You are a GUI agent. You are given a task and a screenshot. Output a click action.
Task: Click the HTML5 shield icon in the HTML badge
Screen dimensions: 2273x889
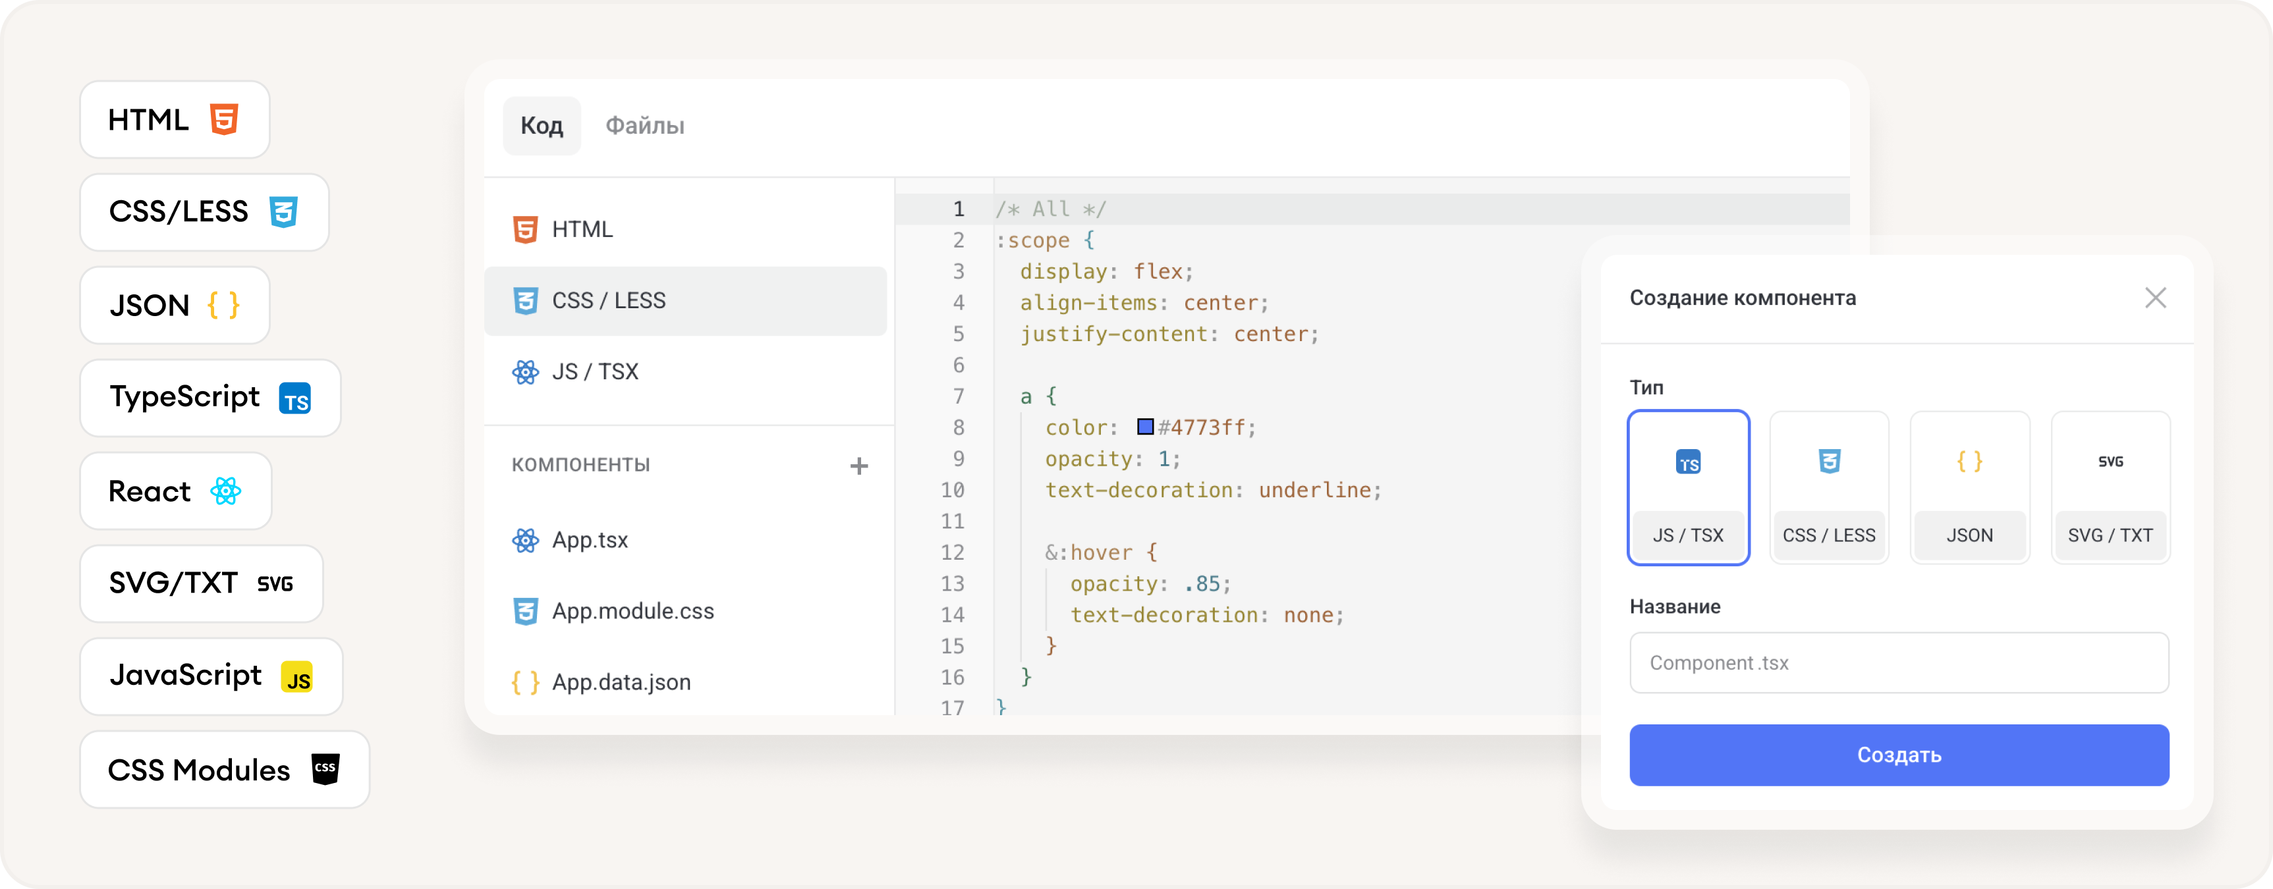[x=224, y=119]
